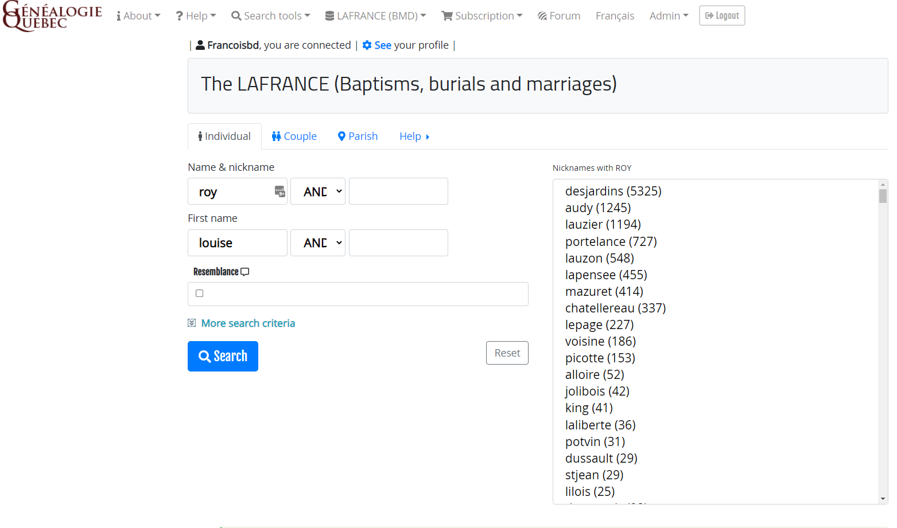Switch to the Couple tab

click(x=294, y=136)
